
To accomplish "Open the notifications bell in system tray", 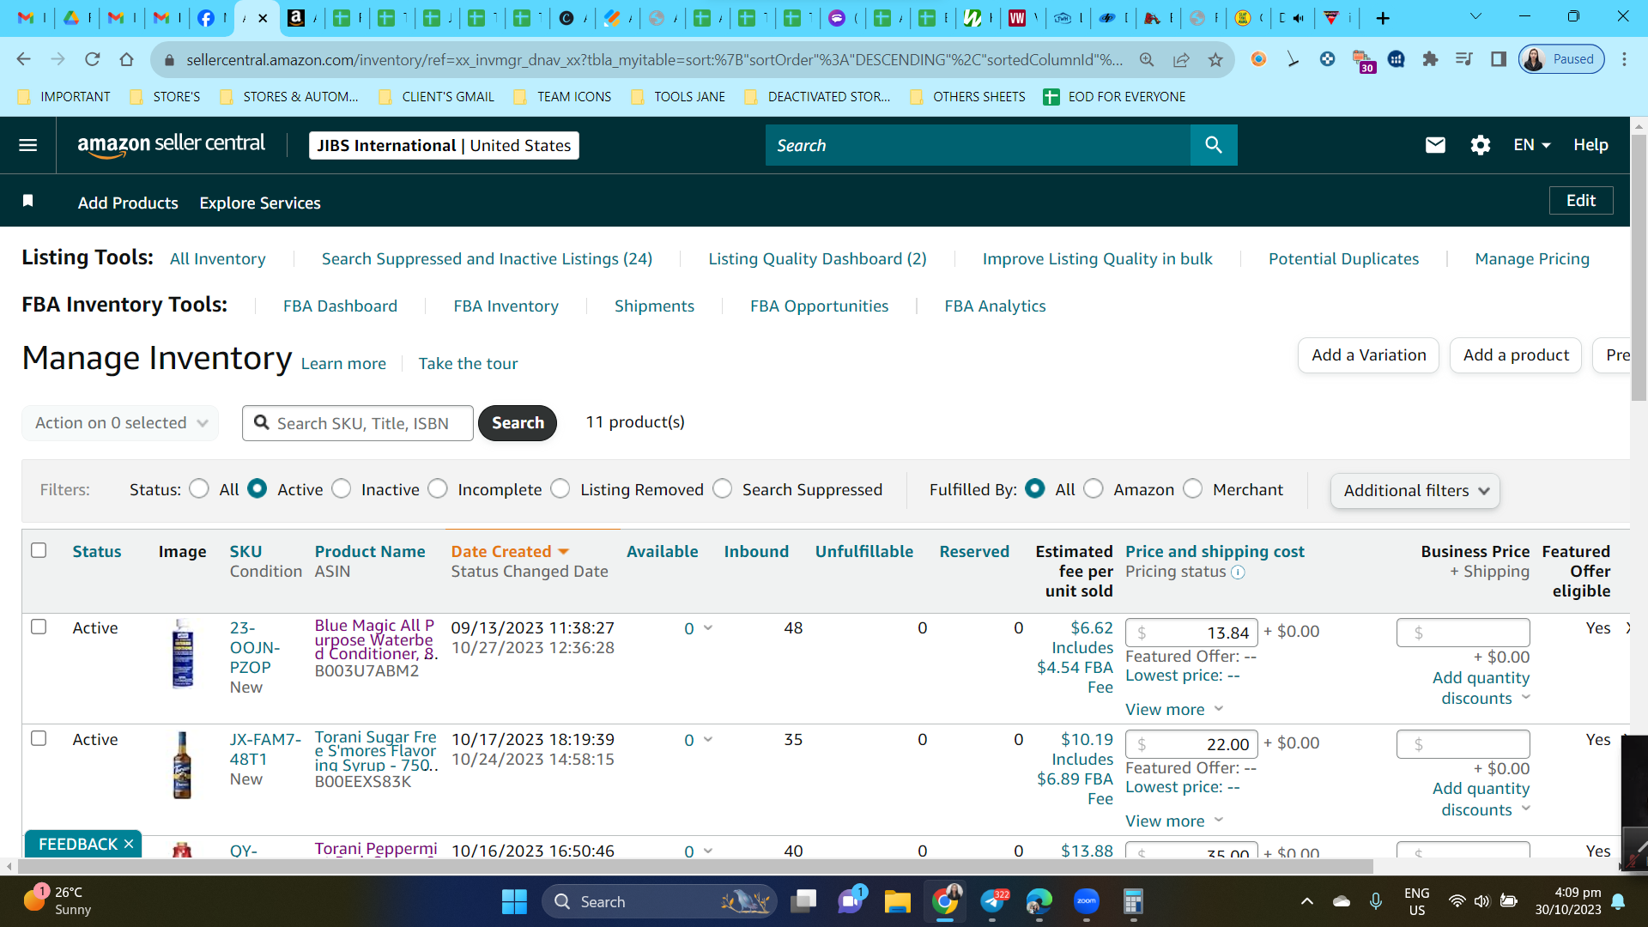I will point(1618,901).
